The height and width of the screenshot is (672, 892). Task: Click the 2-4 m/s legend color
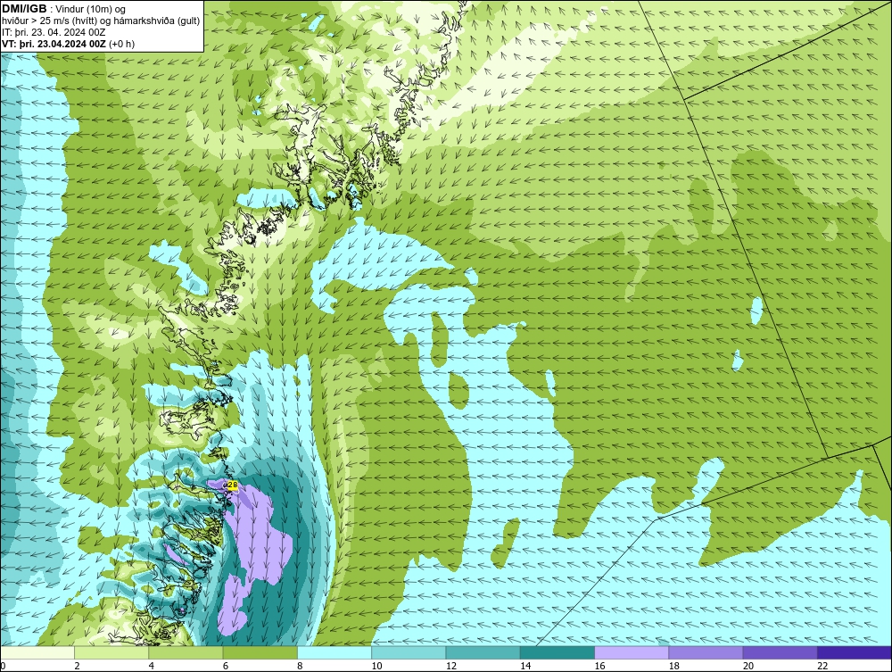click(x=111, y=652)
